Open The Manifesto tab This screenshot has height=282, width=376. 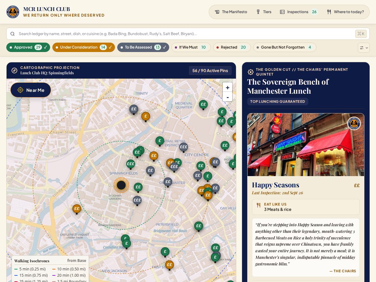point(231,12)
